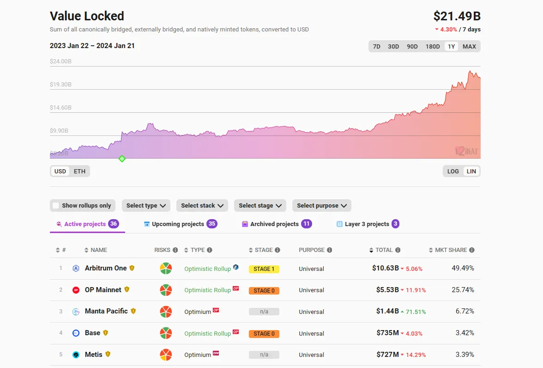Open the Base project link

(x=92, y=333)
